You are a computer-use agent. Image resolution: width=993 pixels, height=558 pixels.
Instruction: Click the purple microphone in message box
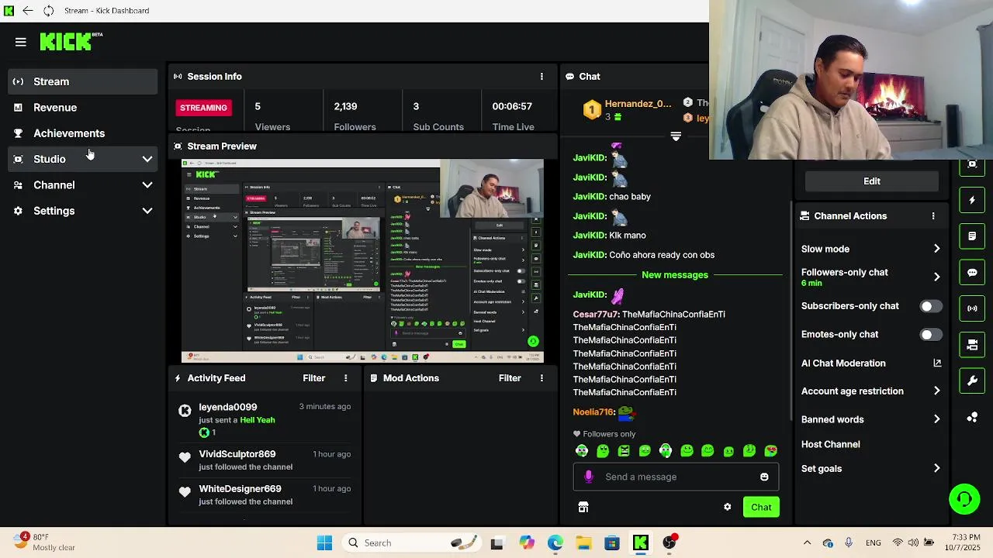589,477
